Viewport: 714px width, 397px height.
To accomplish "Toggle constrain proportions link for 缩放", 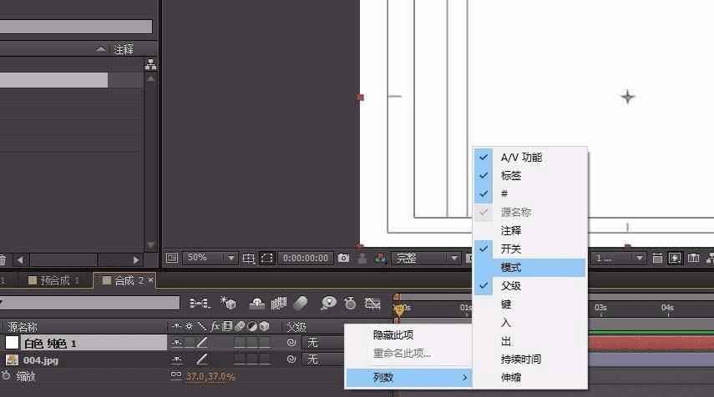I will (176, 375).
